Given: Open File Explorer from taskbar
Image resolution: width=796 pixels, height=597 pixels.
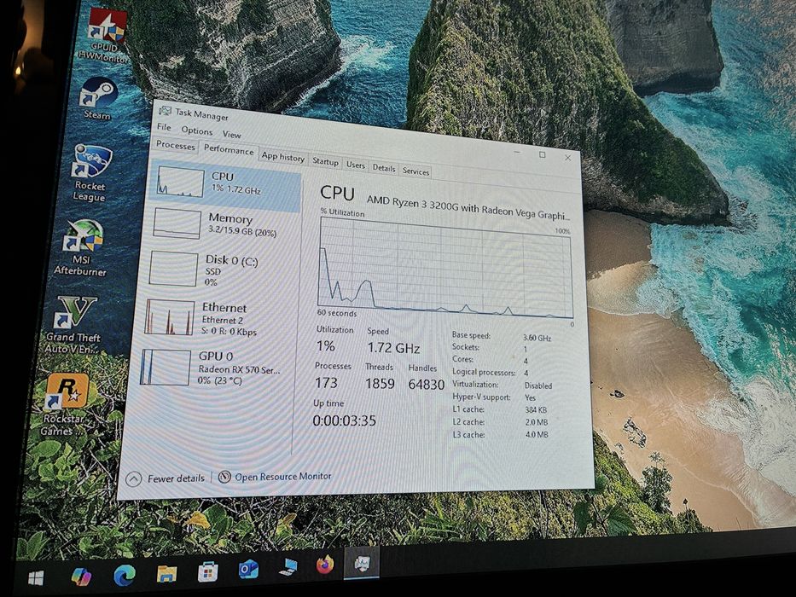Looking at the screenshot, I should (x=166, y=574).
